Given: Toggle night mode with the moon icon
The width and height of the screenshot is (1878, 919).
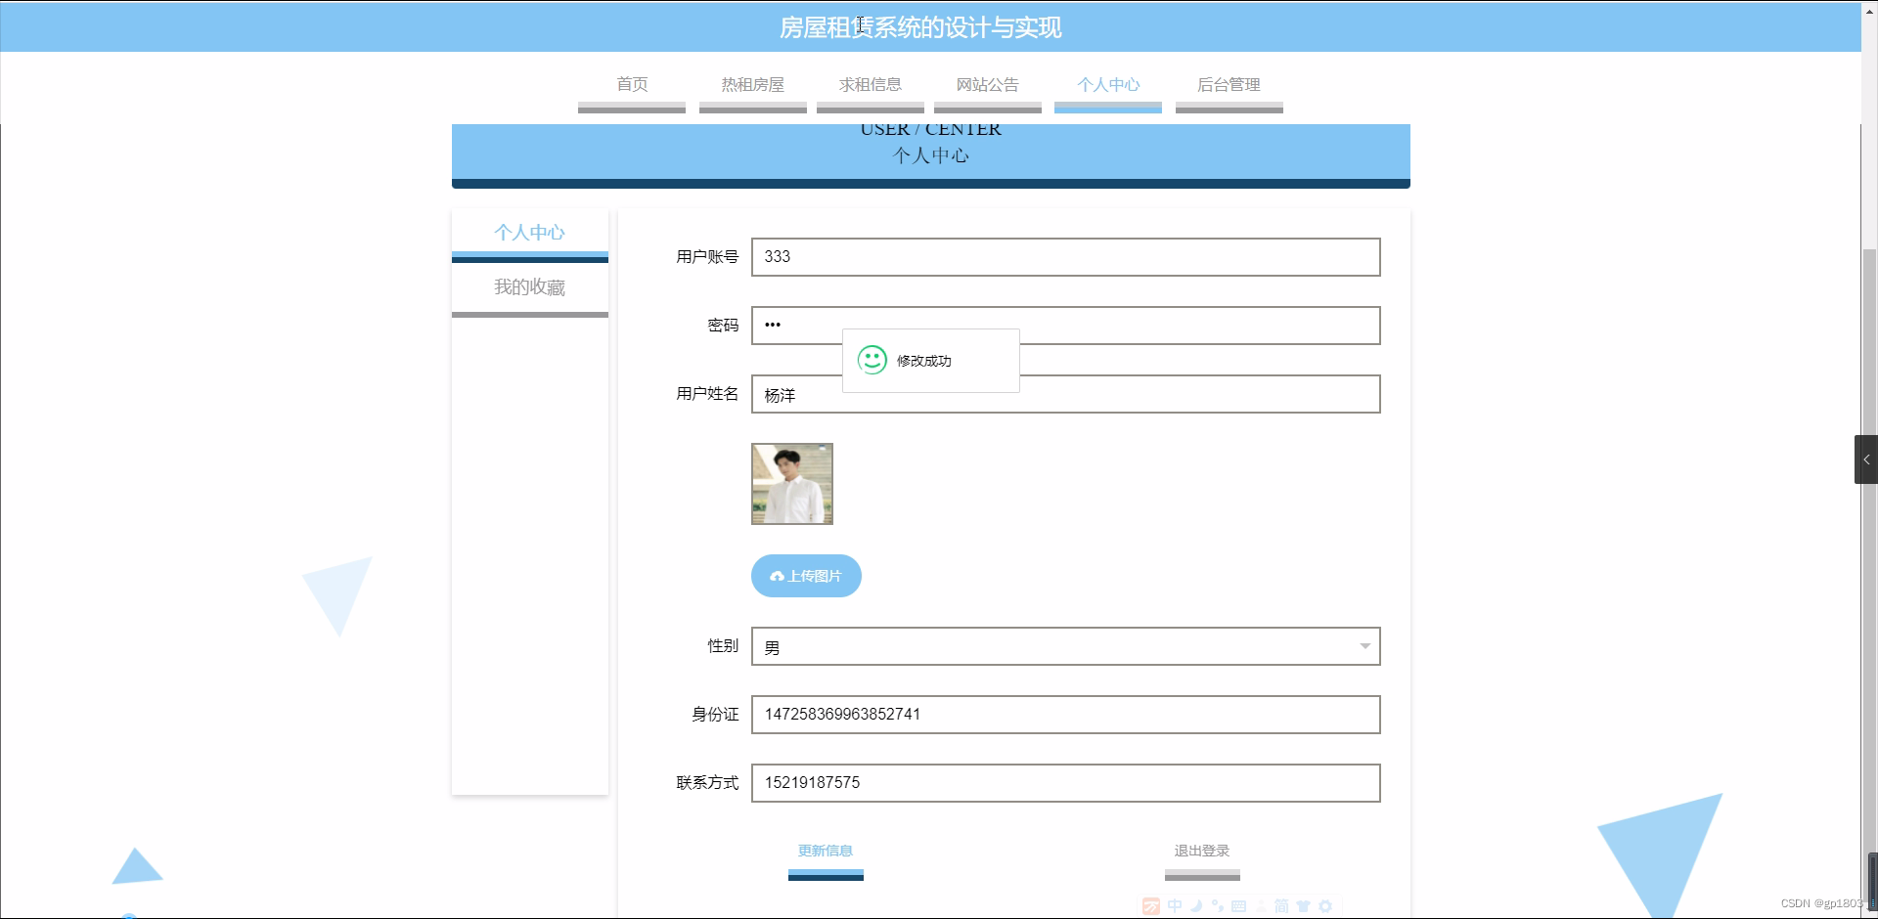Looking at the screenshot, I should click(1197, 906).
